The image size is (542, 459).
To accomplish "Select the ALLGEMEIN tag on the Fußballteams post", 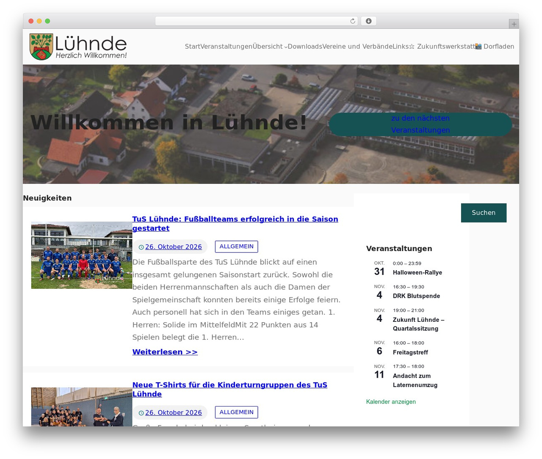I will point(236,246).
